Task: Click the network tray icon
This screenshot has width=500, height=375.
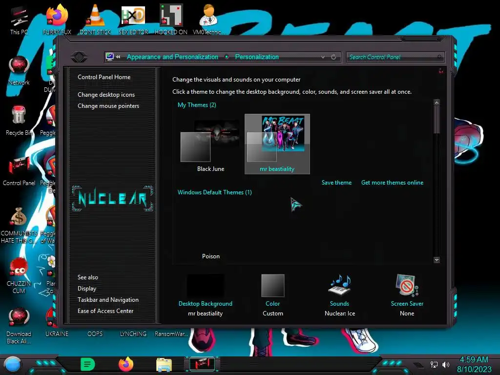Action: point(434,364)
